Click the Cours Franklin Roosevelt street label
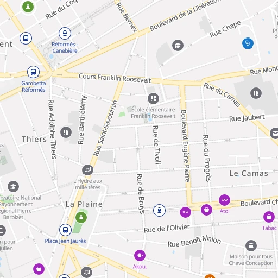This screenshot has height=278, width=278. (115, 78)
